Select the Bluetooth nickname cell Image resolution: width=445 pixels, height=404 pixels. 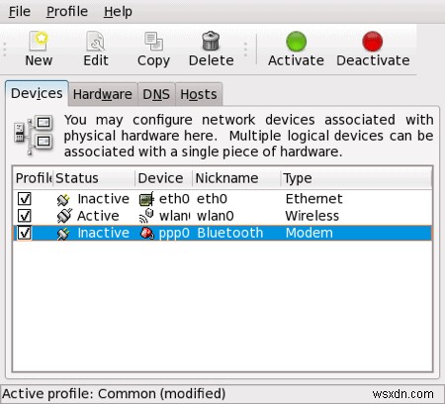(230, 233)
